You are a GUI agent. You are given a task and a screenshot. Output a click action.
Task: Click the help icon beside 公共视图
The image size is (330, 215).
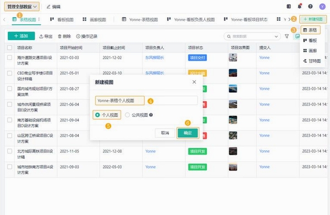pyautogui.click(x=151, y=115)
